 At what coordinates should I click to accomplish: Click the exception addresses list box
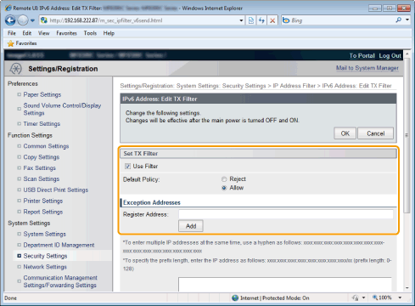pyautogui.click(x=285, y=285)
